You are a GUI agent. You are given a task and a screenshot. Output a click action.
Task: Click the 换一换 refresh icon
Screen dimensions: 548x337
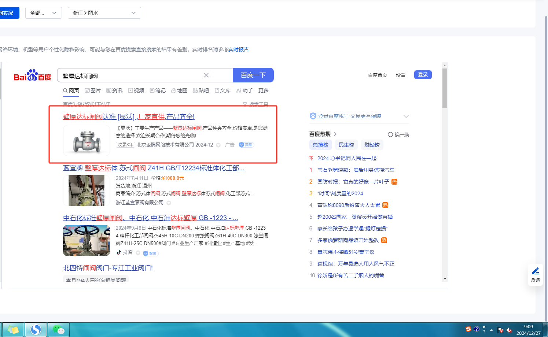coord(390,134)
